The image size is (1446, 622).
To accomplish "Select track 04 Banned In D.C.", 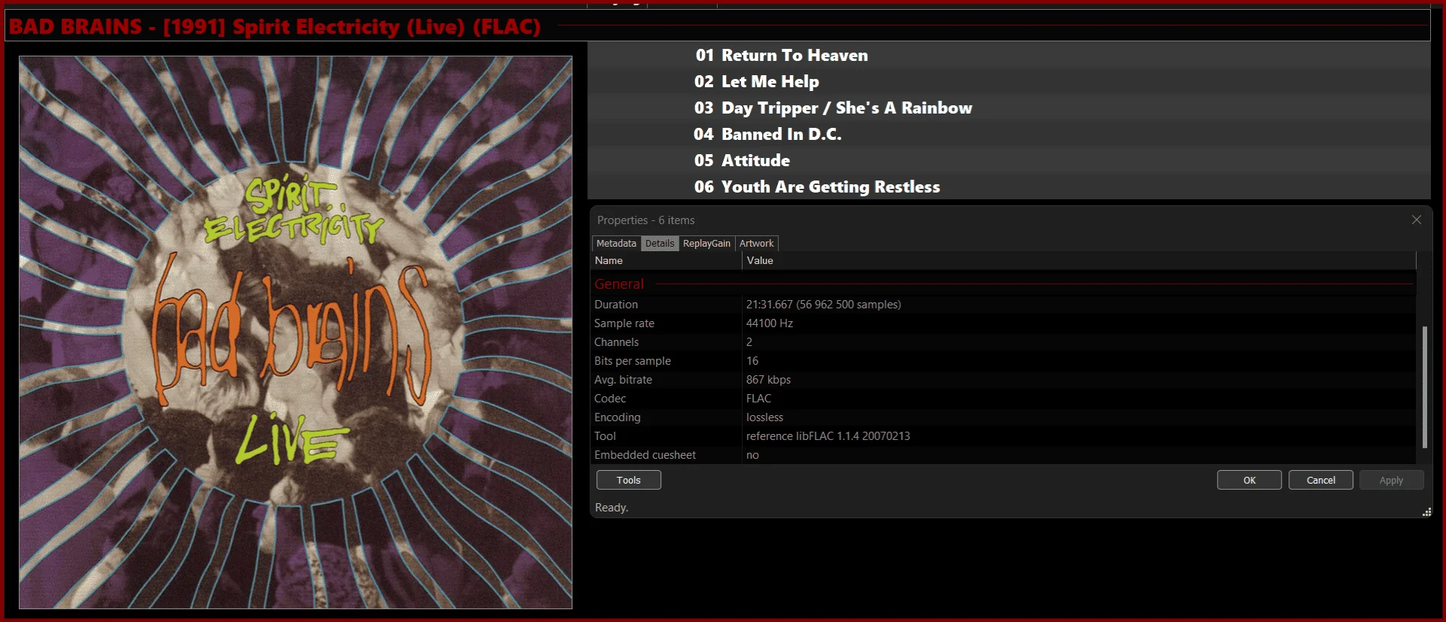I will click(1008, 134).
